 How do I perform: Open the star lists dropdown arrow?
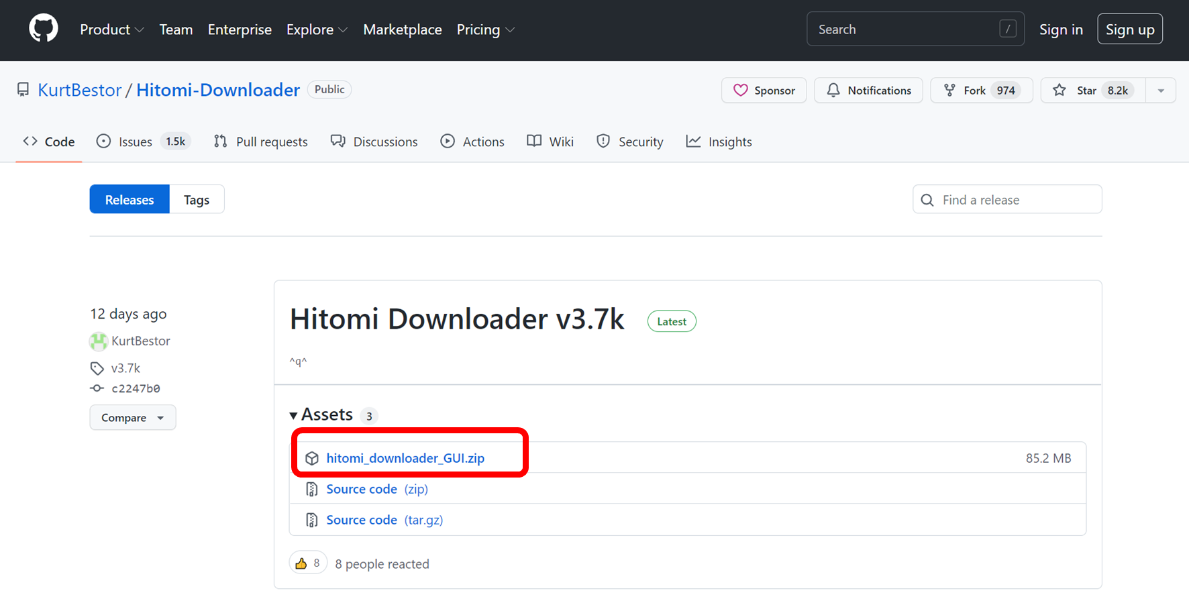[1161, 90]
